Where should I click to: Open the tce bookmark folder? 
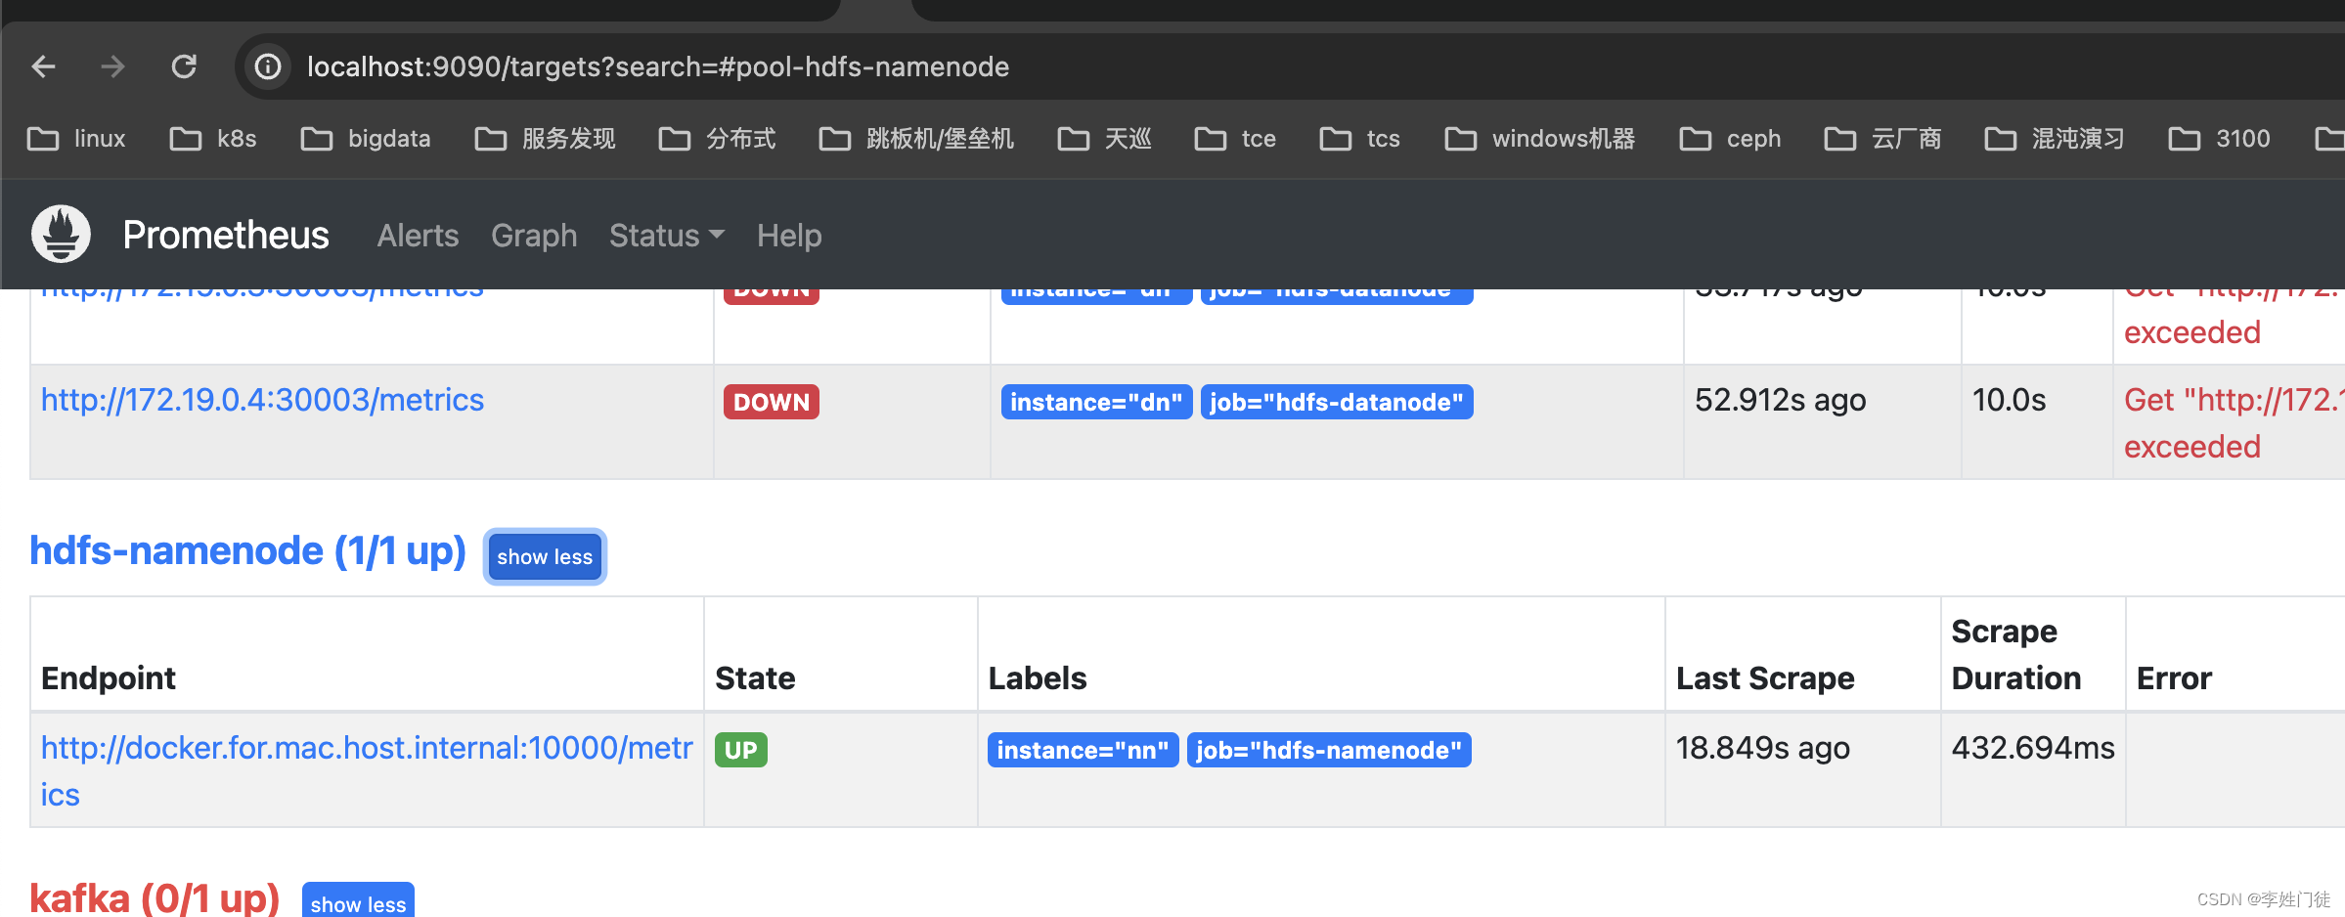(x=1235, y=139)
